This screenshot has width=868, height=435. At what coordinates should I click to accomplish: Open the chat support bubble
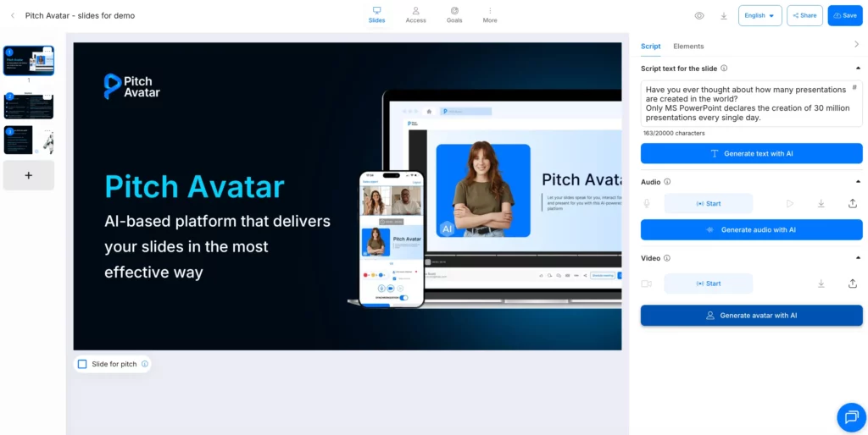point(850,416)
